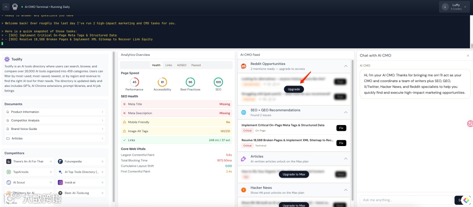Viewport: 473px width, 207px height.
Task: Focus the Ask me anything input
Action: (406, 200)
